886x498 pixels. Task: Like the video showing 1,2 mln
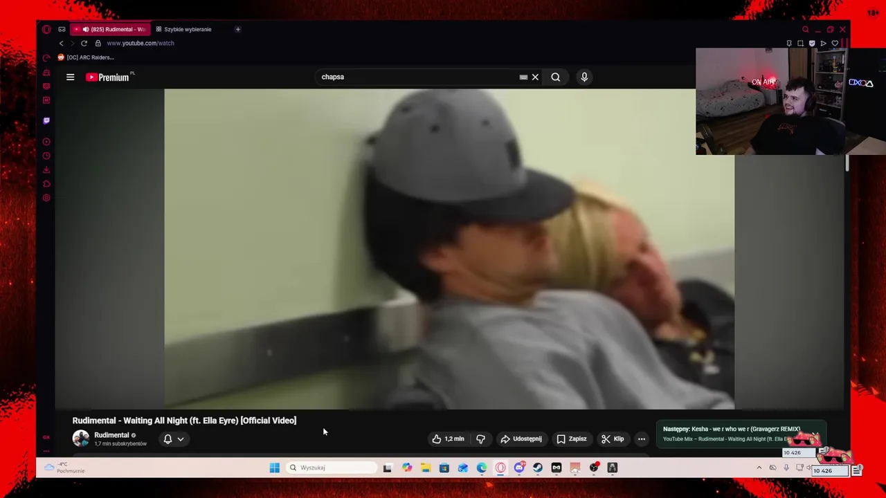(448, 439)
